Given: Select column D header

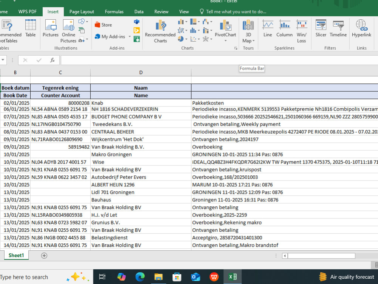Looking at the screenshot, I should click(141, 72).
